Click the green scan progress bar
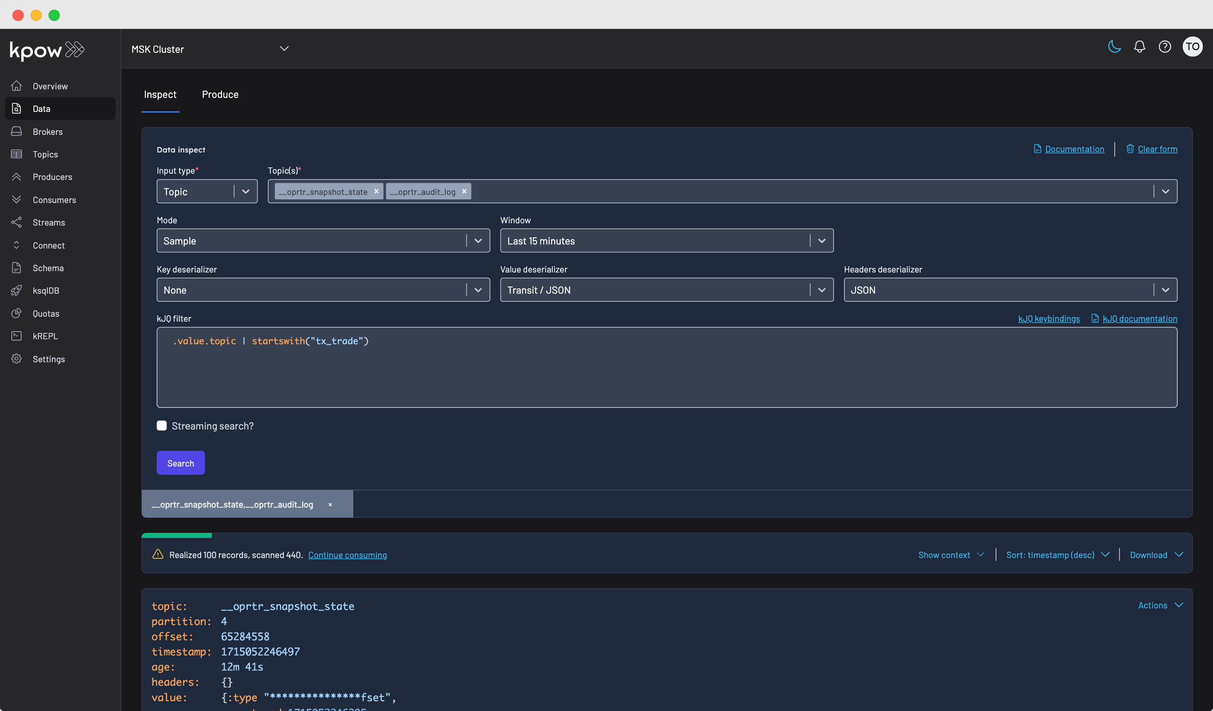 [x=176, y=536]
